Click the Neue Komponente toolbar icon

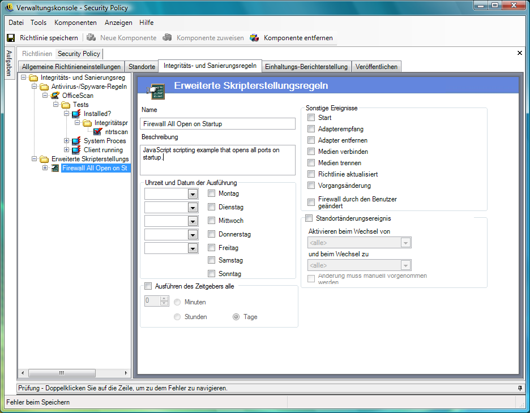click(x=91, y=37)
